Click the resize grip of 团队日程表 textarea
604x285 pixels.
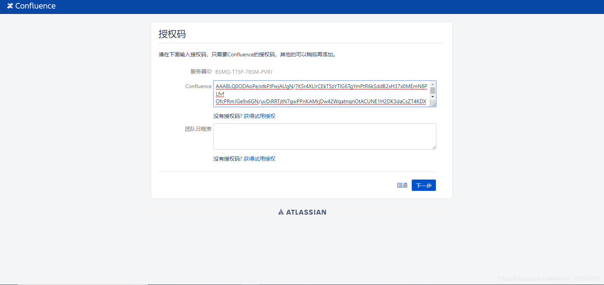(x=434, y=147)
